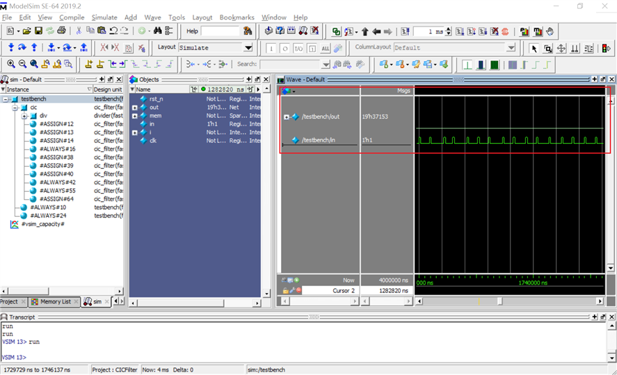Image resolution: width=617 pixels, height=375 pixels.
Task: Click the Delete Cursor icon
Action: [100, 64]
